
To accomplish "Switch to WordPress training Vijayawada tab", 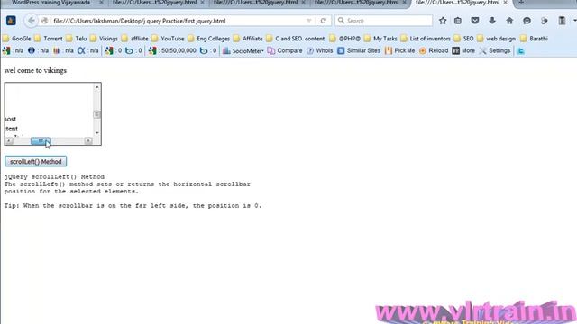I will [50, 3].
